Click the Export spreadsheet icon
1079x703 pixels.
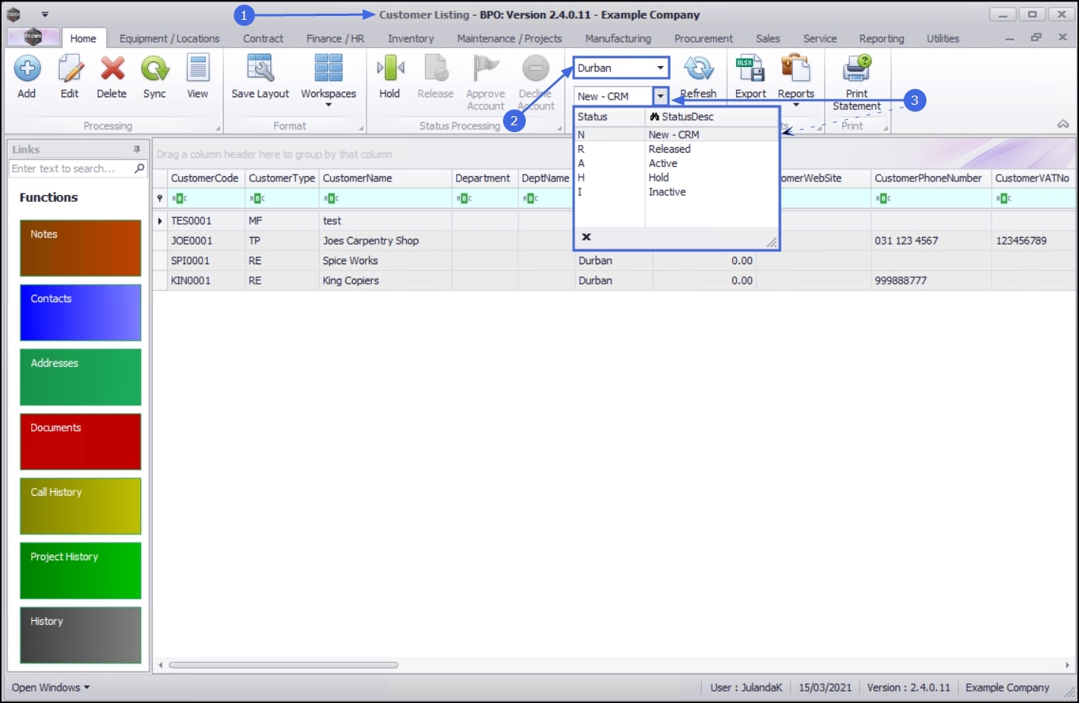tap(750, 69)
